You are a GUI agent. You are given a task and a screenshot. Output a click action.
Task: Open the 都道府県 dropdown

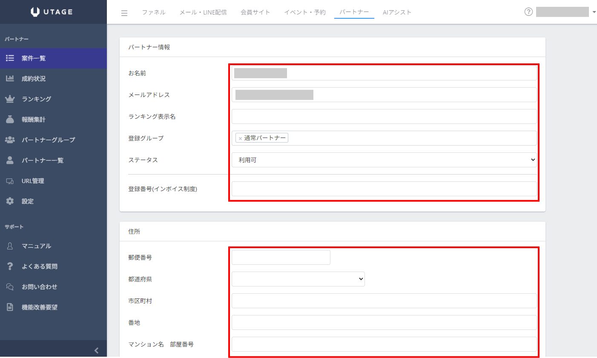coord(298,279)
